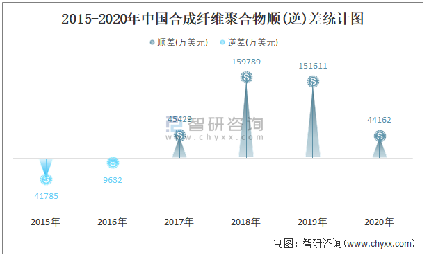
Task: Click the 41785 deficit data label
Action: coord(47,196)
